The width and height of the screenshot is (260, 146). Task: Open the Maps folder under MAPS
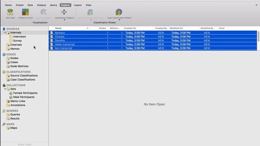[x=13, y=128]
